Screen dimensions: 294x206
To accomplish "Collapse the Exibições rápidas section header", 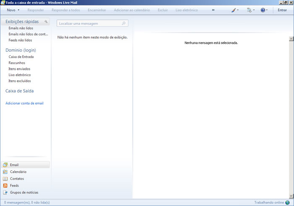I will coord(22,21).
